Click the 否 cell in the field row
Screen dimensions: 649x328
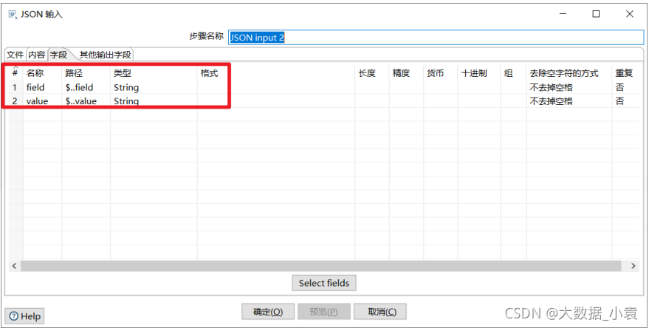[x=625, y=87]
